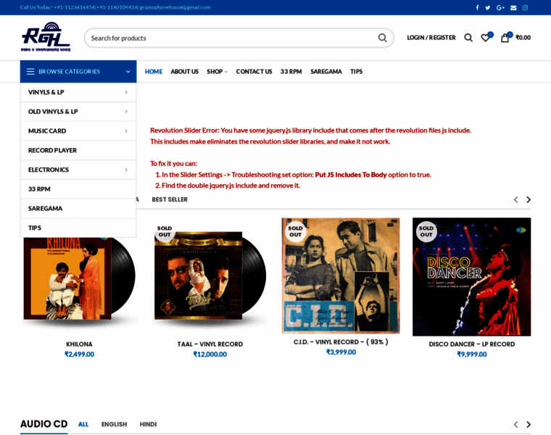The image size is (551, 435).
Task: Go to next Audio CD items
Action: pyautogui.click(x=528, y=424)
